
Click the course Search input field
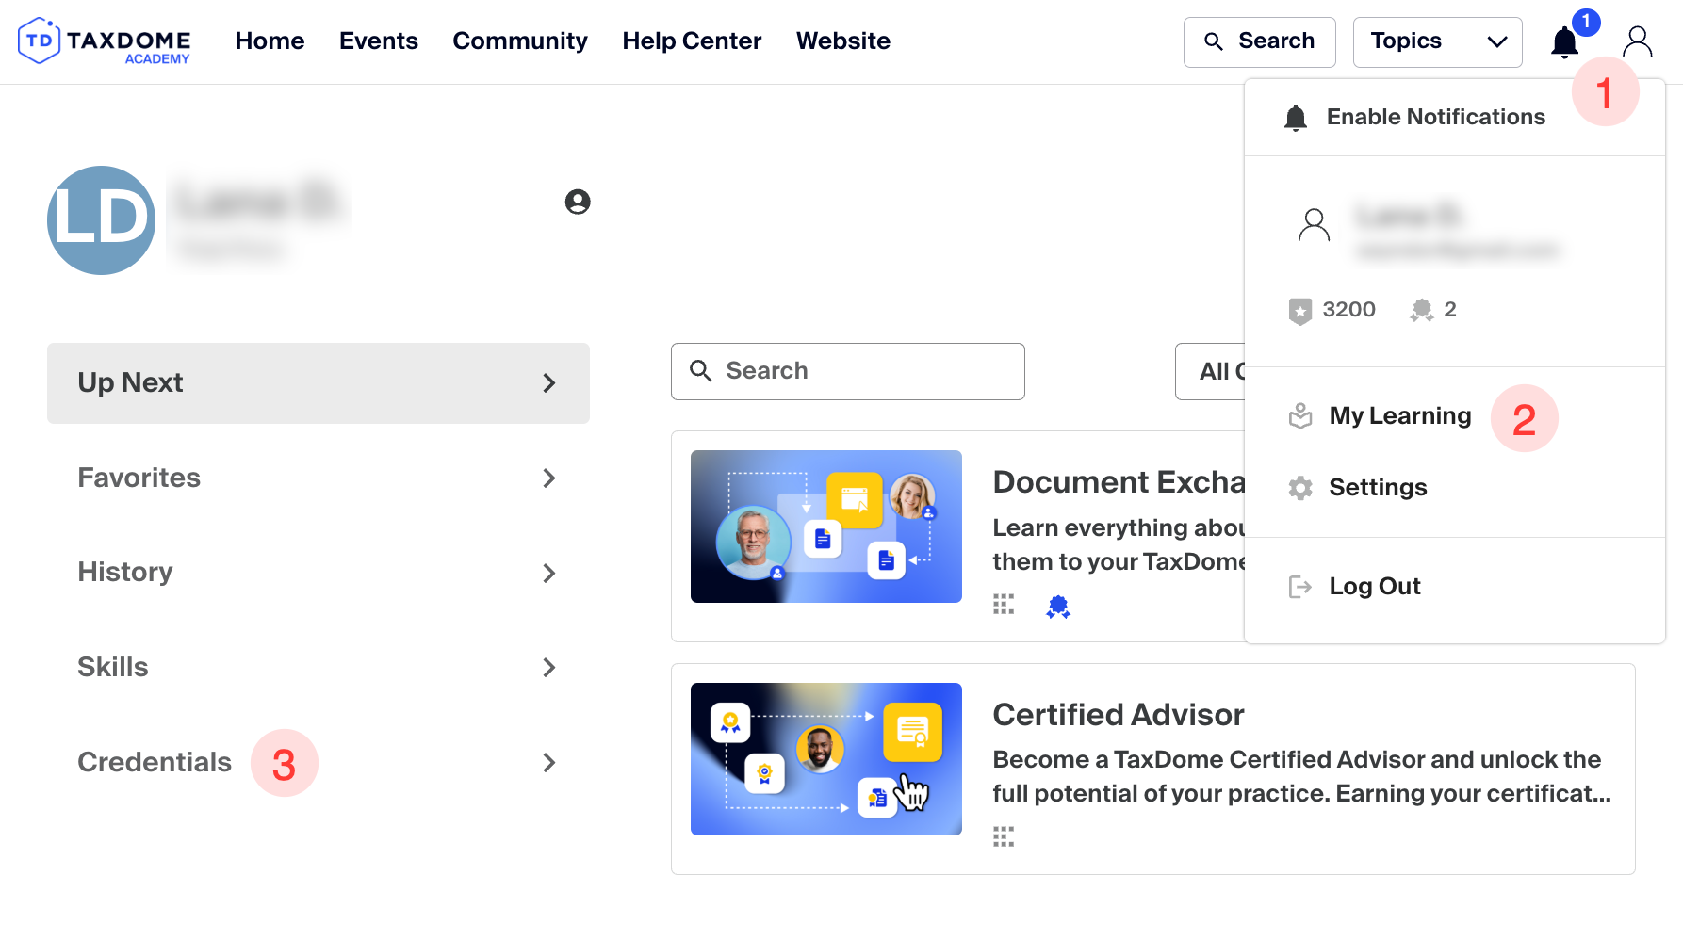pyautogui.click(x=848, y=371)
